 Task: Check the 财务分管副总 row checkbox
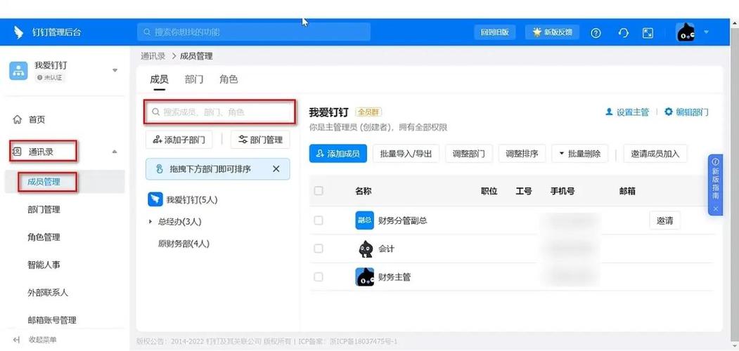319,220
